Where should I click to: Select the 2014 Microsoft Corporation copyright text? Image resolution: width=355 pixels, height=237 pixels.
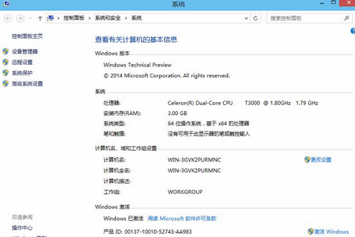(167, 75)
